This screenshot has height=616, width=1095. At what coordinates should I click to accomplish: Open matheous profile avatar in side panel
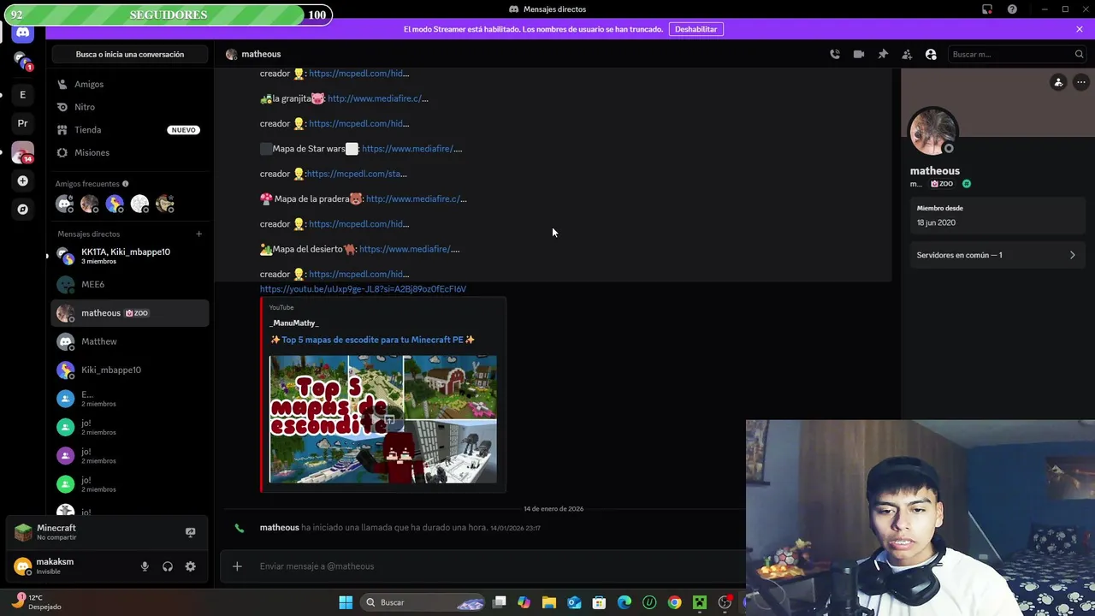(933, 132)
